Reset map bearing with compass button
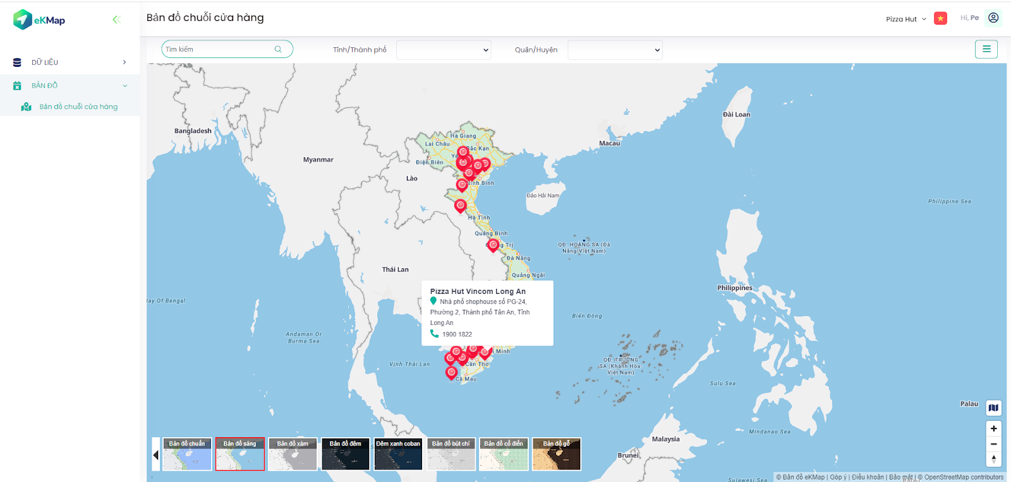Image resolution: width=1011 pixels, height=482 pixels. [993, 460]
